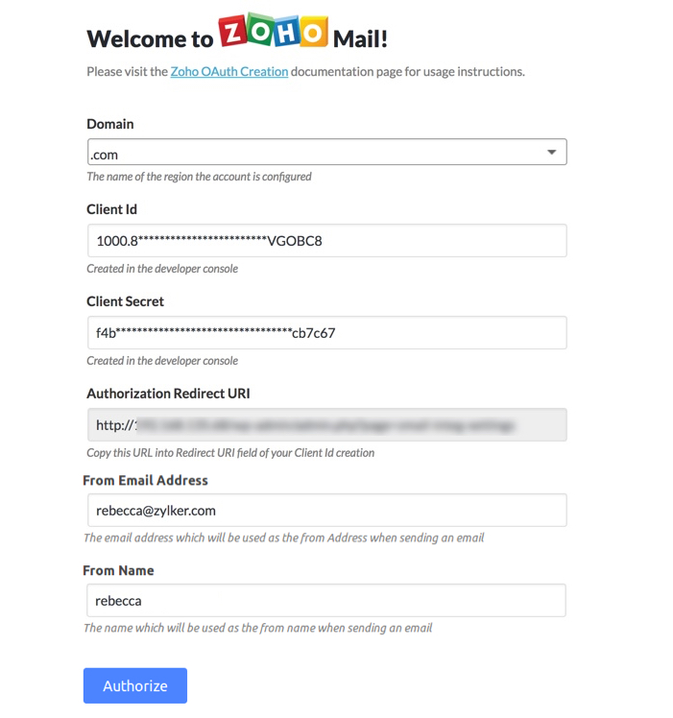This screenshot has width=673, height=718.
Task: Click the Client Id label
Action: [111, 209]
